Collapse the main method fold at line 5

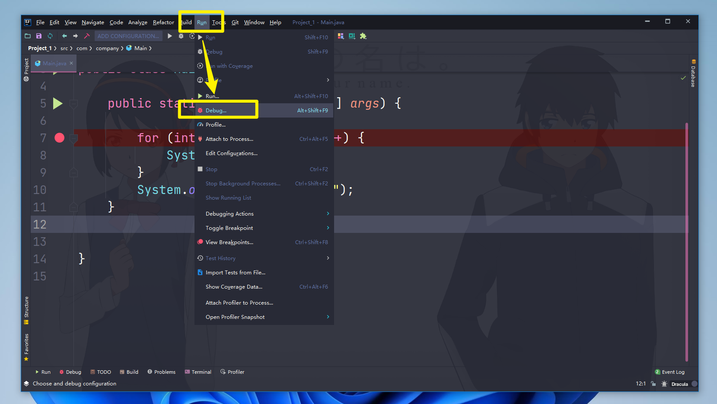tap(73, 104)
